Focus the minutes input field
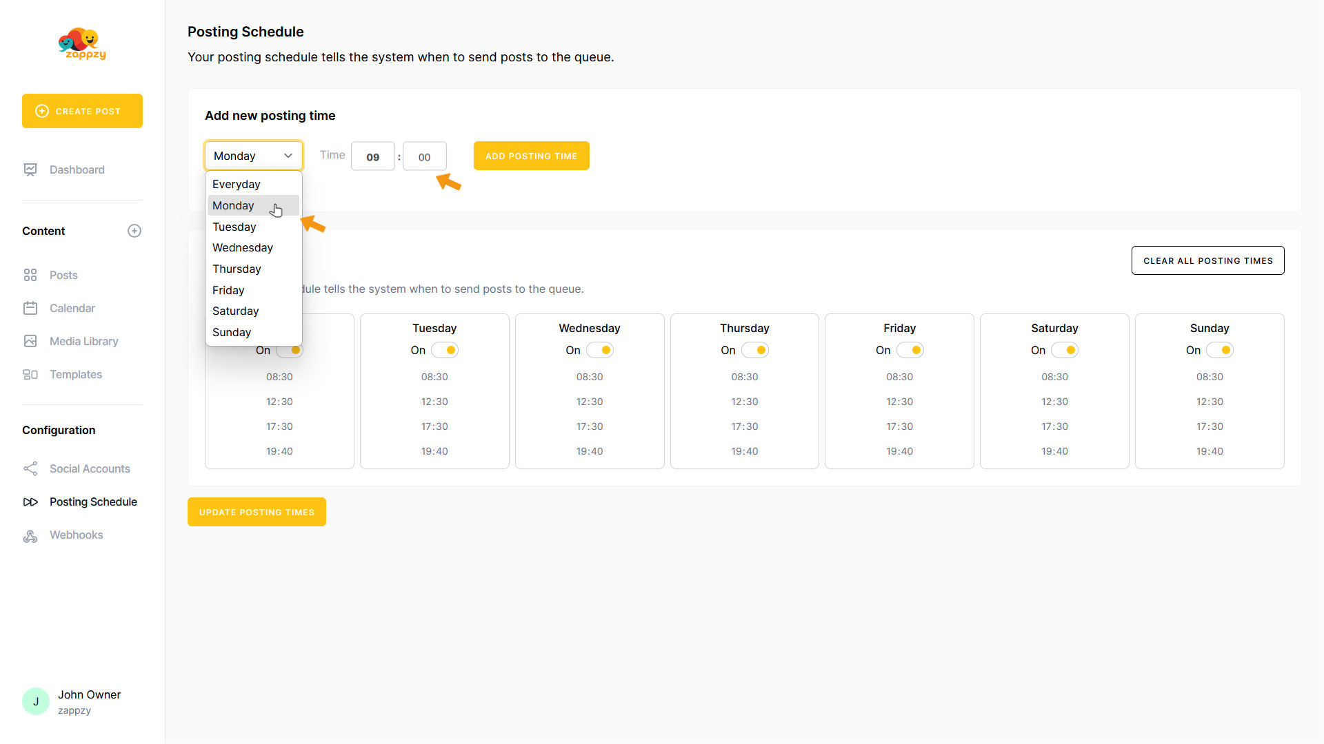1324x744 pixels. coord(424,156)
